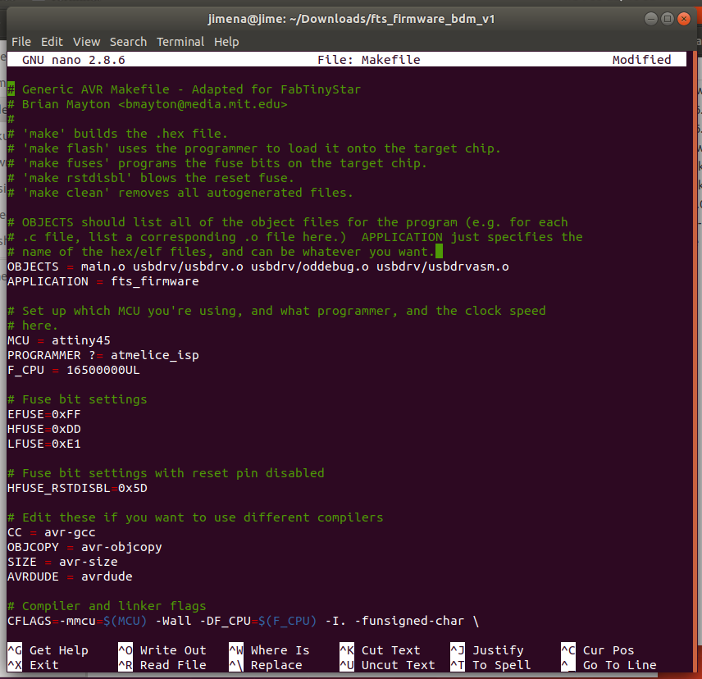This screenshot has width=702, height=679.
Task: Open the Edit menu
Action: [x=52, y=42]
